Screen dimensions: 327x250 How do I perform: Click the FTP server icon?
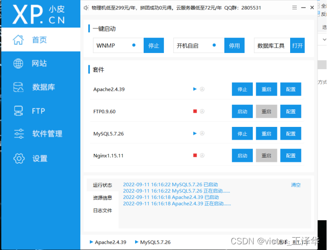tap(18, 111)
